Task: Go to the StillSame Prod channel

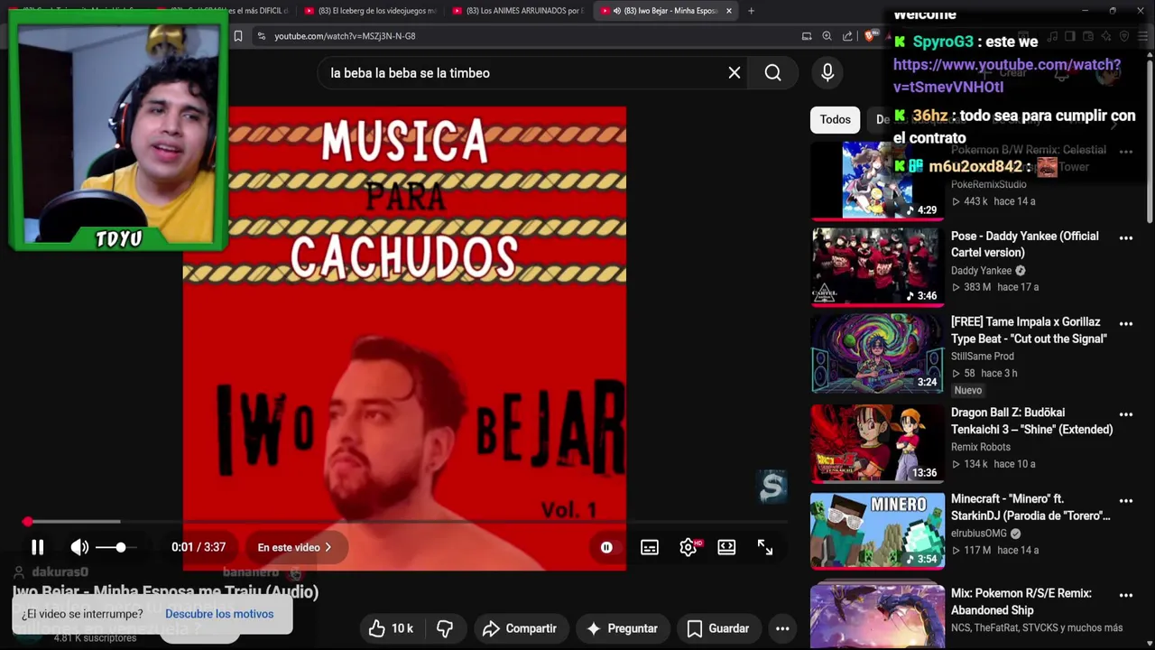Action: click(982, 357)
